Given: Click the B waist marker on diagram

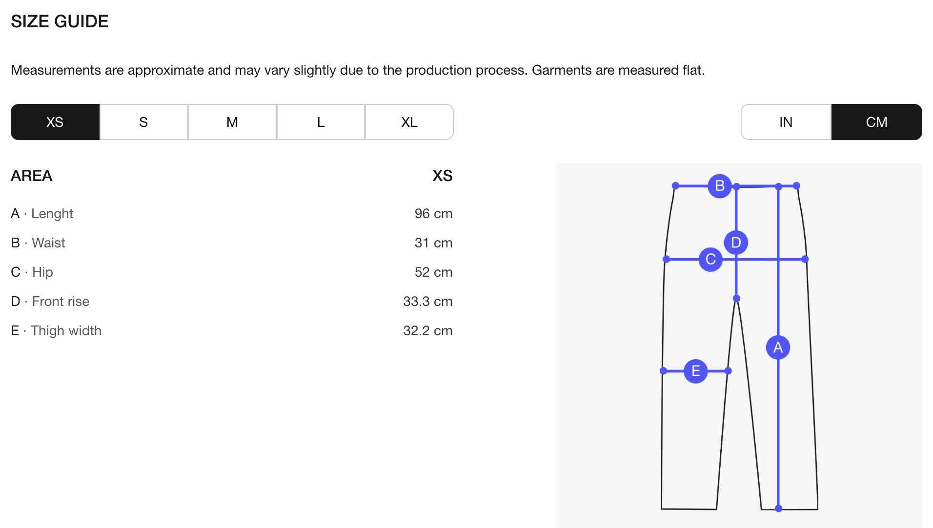Looking at the screenshot, I should click(719, 186).
